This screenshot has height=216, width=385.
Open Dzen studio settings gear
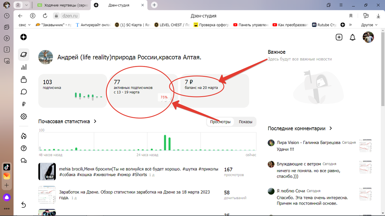[24, 116]
